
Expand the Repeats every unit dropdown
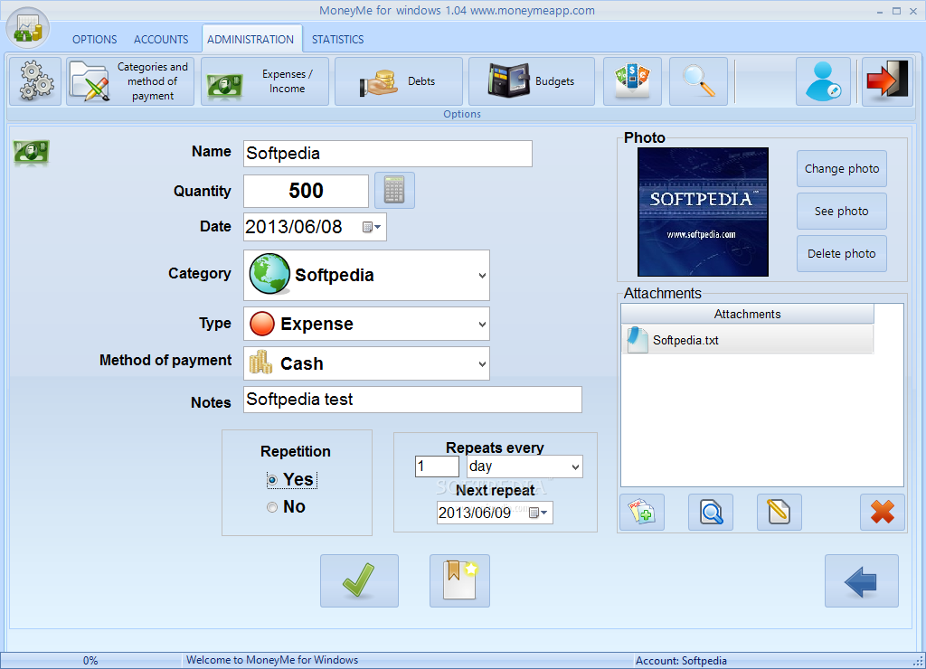pyautogui.click(x=575, y=467)
